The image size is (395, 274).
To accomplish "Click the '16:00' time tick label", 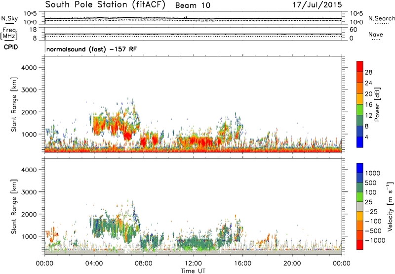I will (x=242, y=264).
